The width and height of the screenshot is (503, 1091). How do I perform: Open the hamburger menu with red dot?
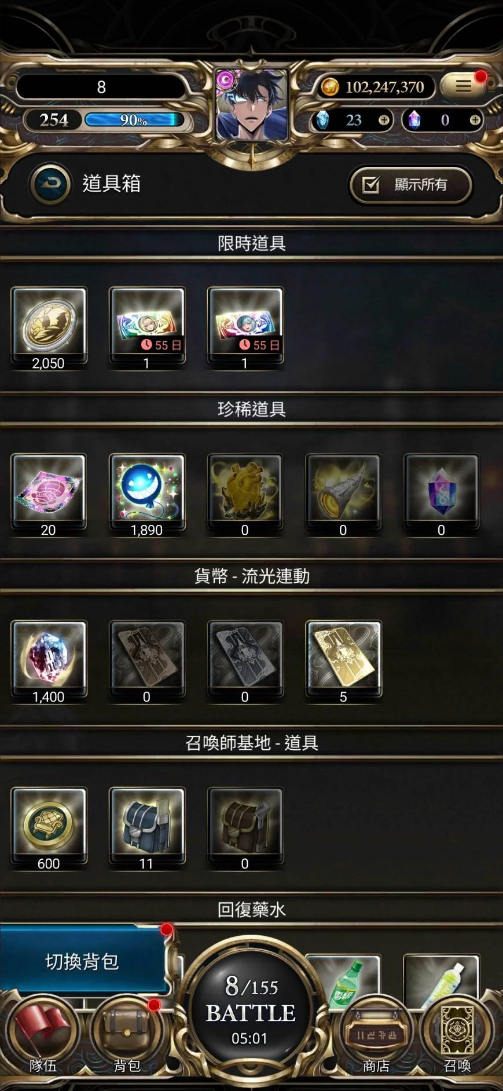click(x=463, y=86)
